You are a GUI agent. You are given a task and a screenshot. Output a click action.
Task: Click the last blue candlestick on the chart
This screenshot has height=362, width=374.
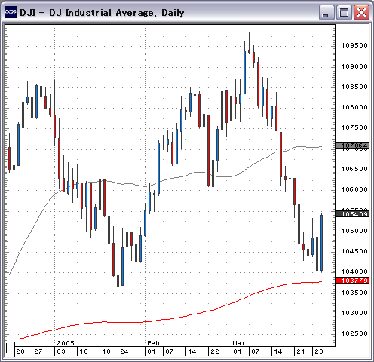point(322,243)
